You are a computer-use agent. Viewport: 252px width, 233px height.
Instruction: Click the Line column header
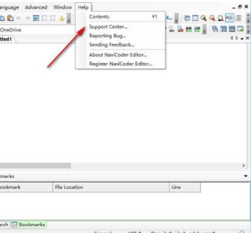185,187
